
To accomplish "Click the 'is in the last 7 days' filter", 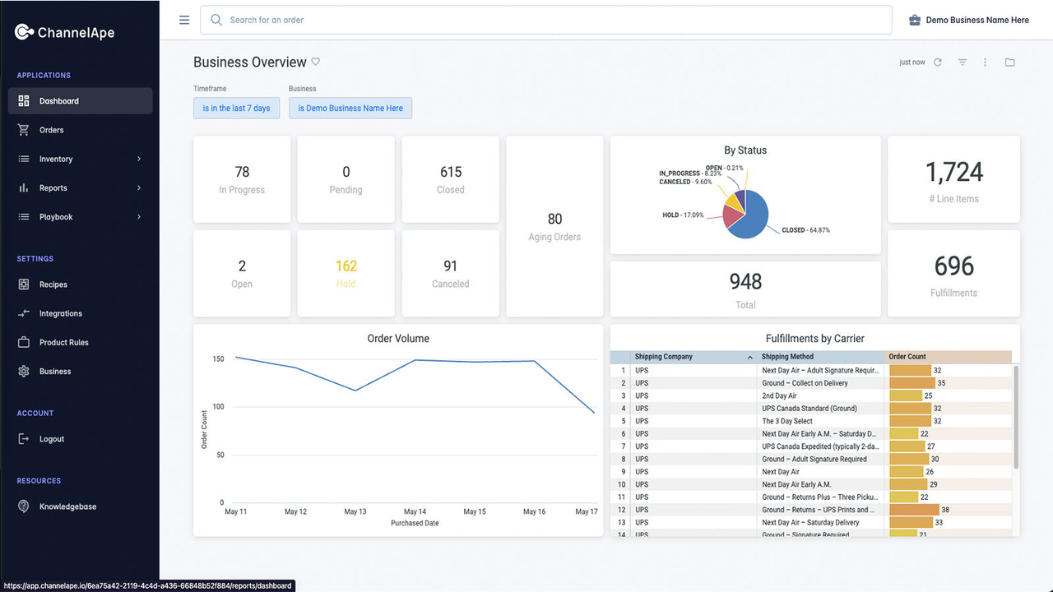I will coord(236,108).
